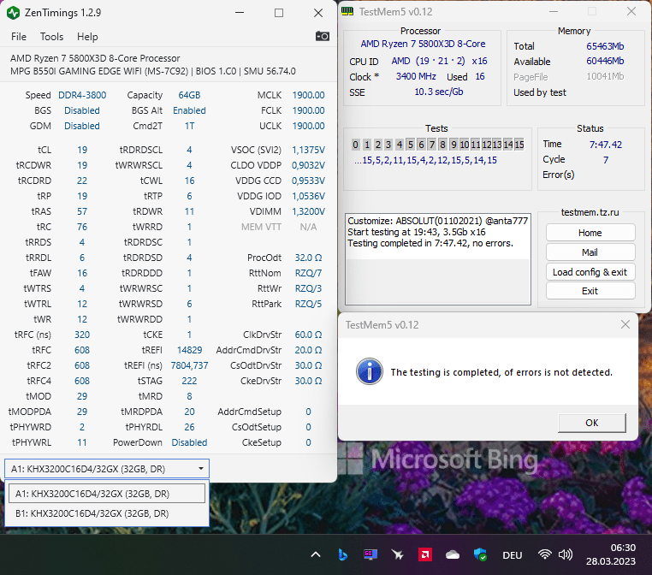This screenshot has width=652, height=575.
Task: Click the Clock 3400 MHz value
Action: tap(416, 76)
